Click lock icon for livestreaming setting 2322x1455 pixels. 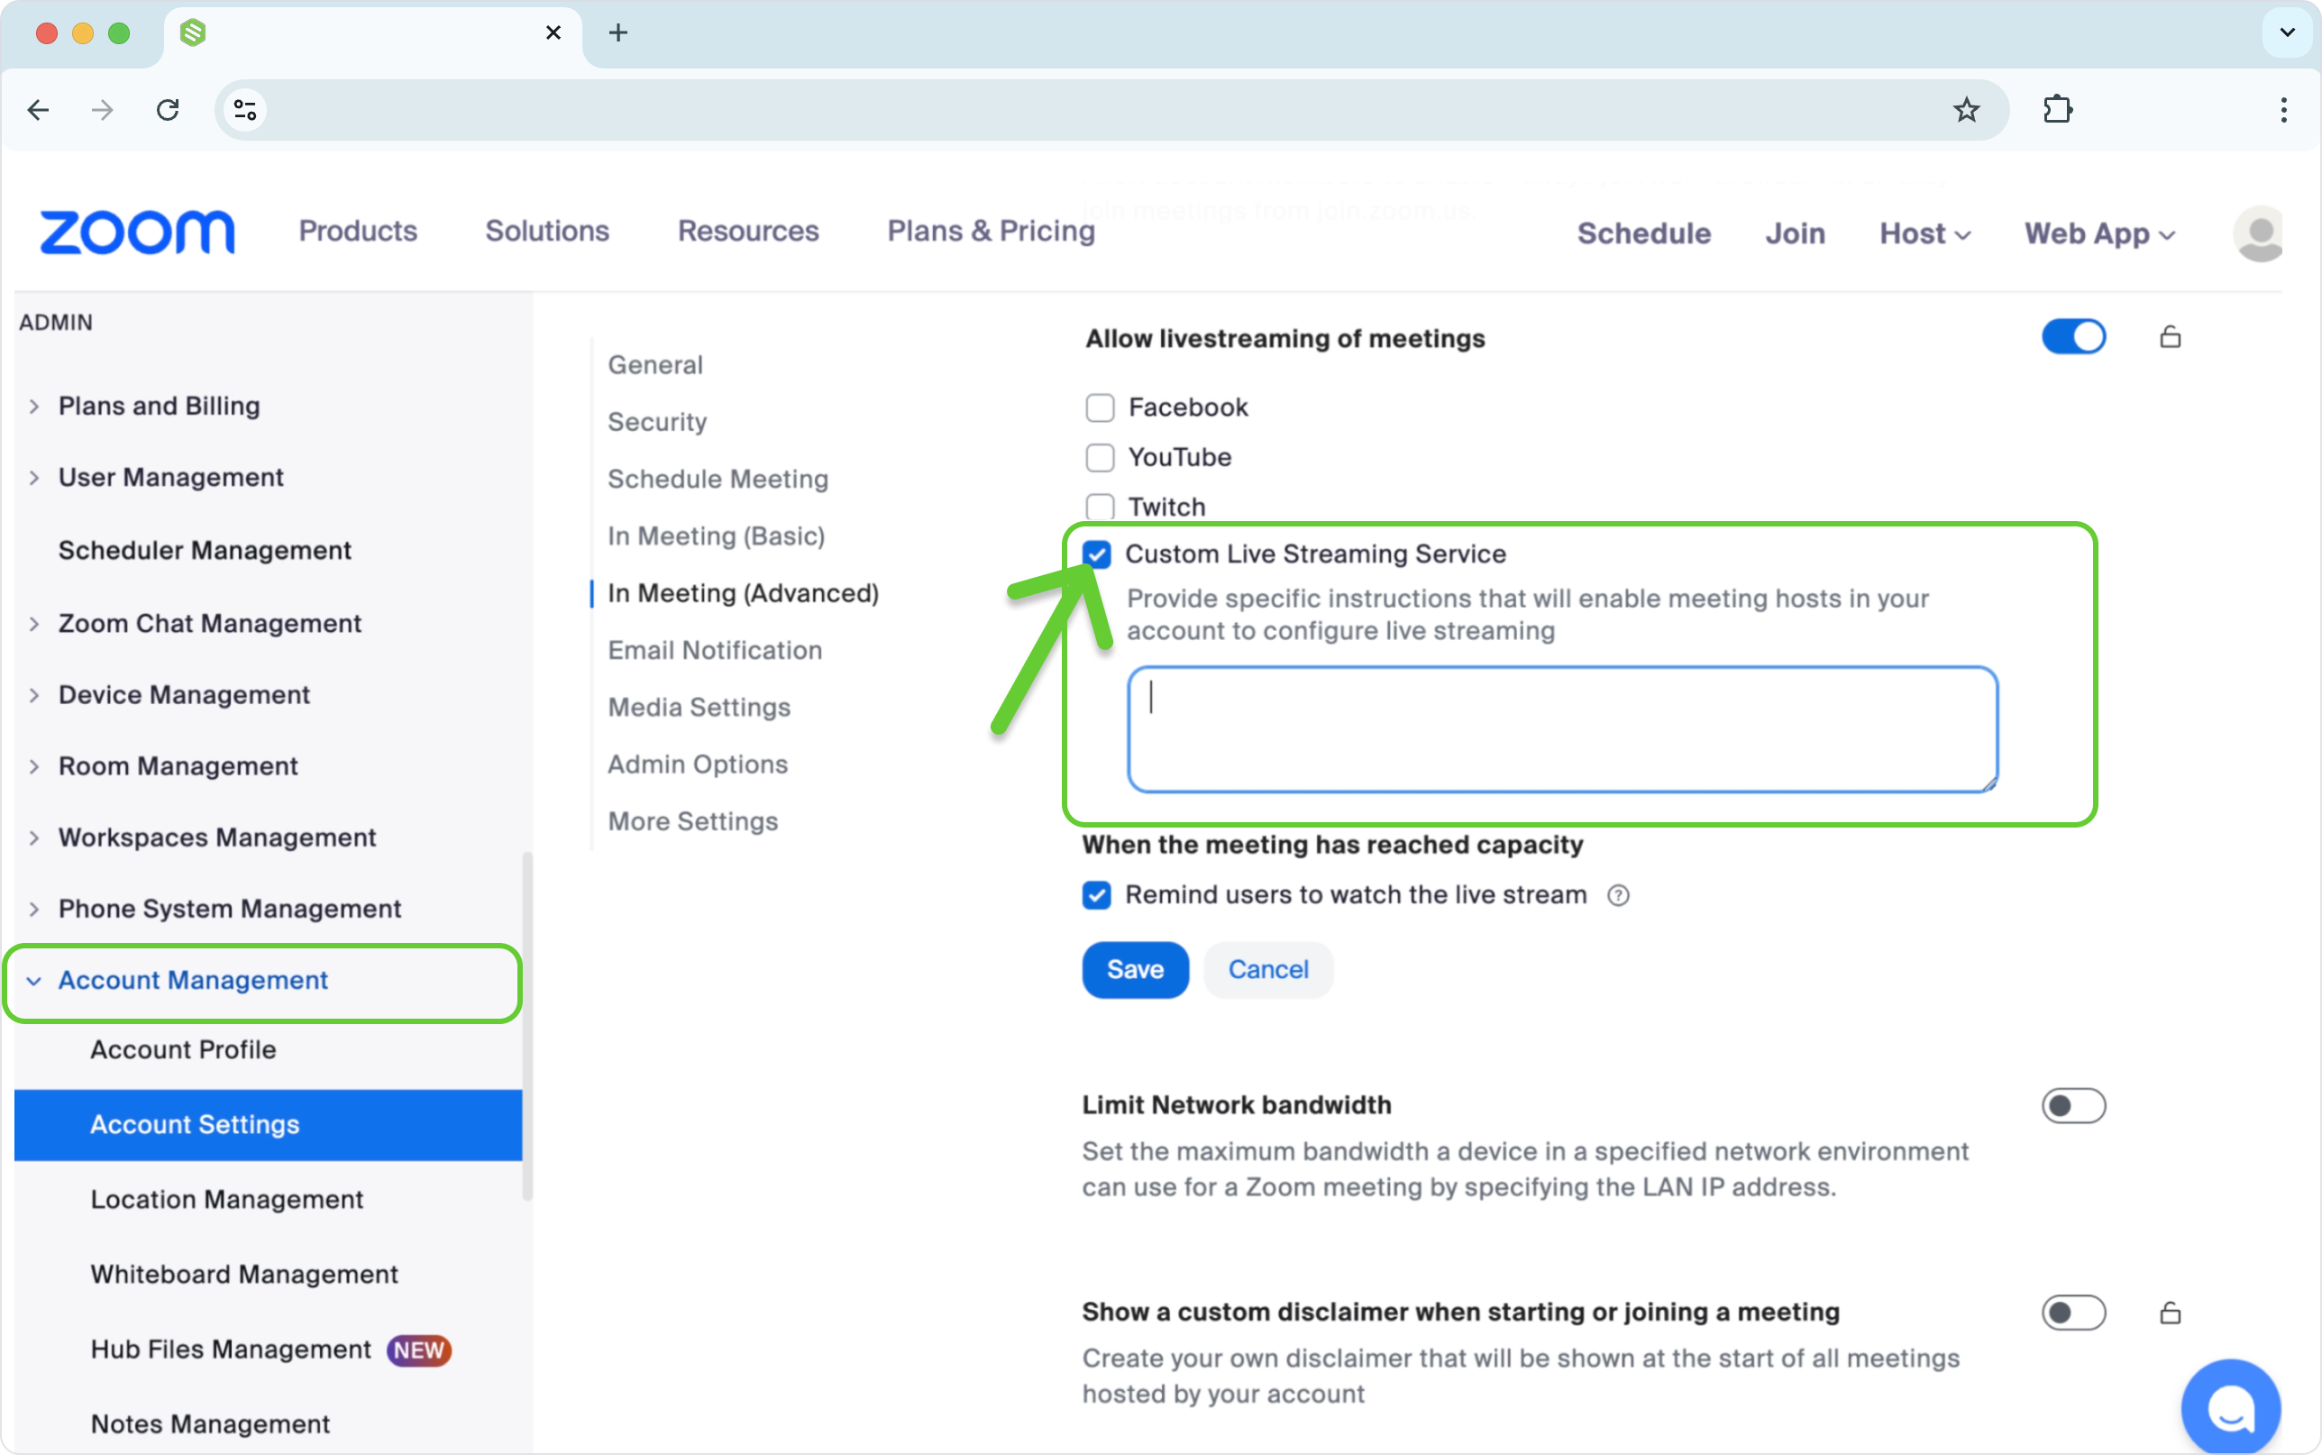coord(2170,337)
